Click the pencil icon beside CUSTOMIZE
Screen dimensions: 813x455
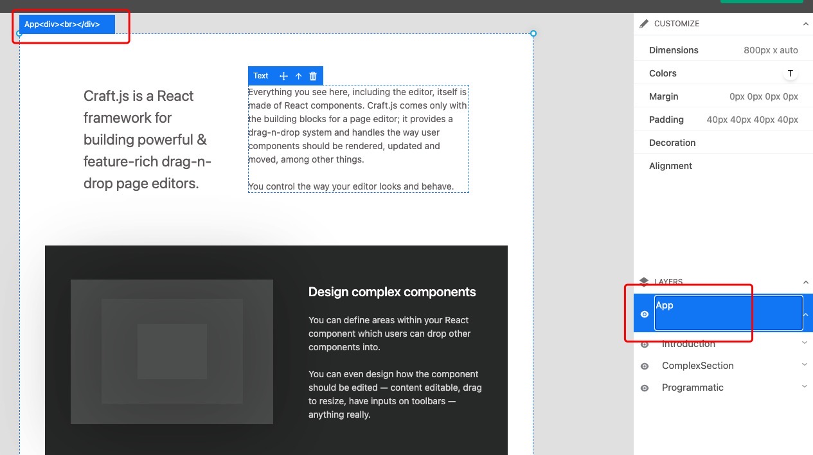pyautogui.click(x=644, y=24)
